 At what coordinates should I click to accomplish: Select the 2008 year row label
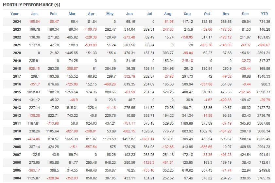coord(17,147)
